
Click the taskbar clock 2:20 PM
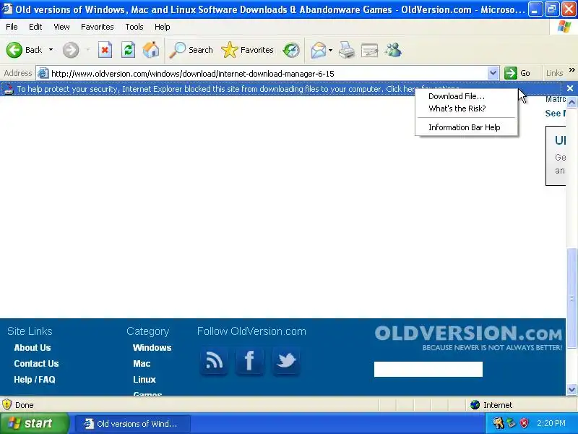point(551,423)
